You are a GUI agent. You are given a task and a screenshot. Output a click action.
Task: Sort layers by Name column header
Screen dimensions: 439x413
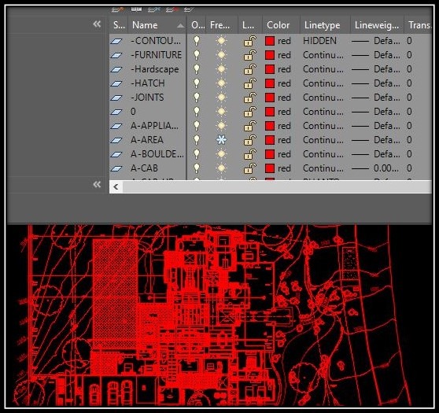coord(157,25)
